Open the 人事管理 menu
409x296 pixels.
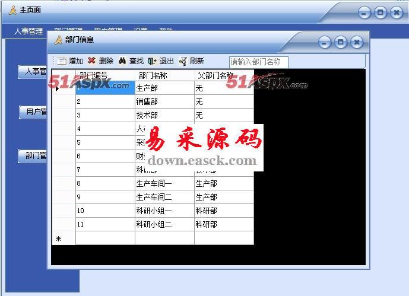(28, 31)
